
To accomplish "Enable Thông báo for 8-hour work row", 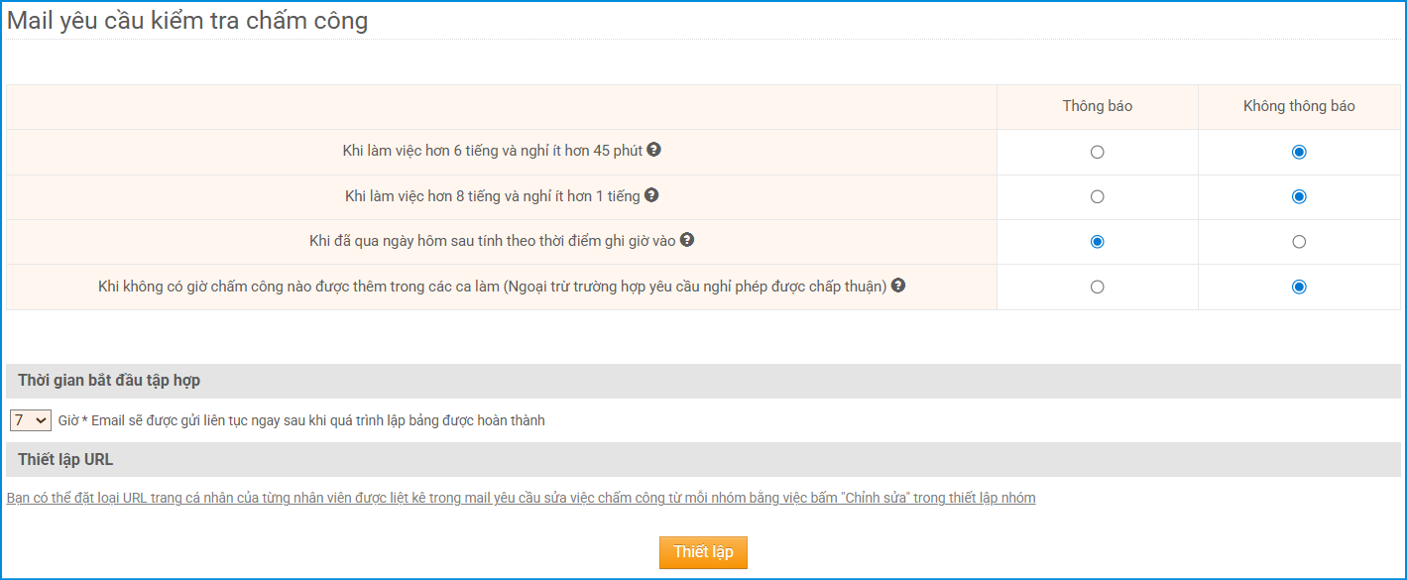I will point(1097,196).
